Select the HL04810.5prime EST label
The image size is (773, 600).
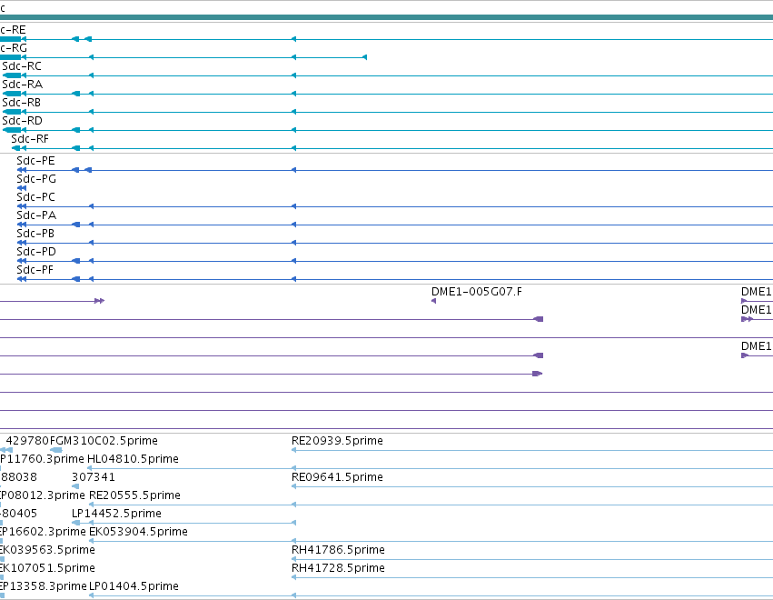tap(134, 459)
